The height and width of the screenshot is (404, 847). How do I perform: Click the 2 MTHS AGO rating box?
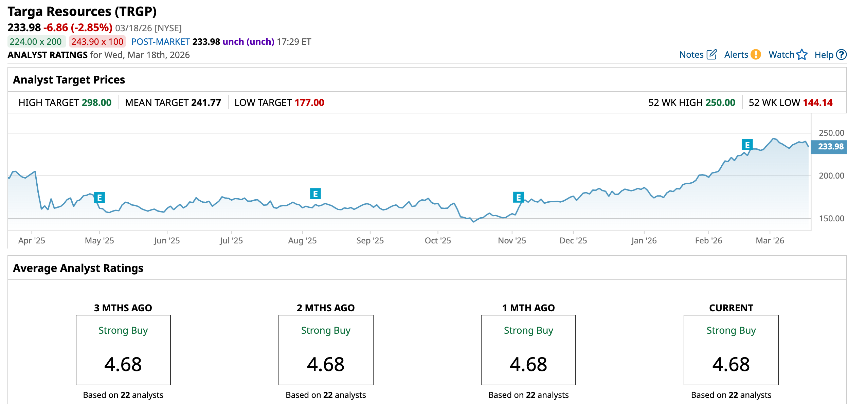326,350
